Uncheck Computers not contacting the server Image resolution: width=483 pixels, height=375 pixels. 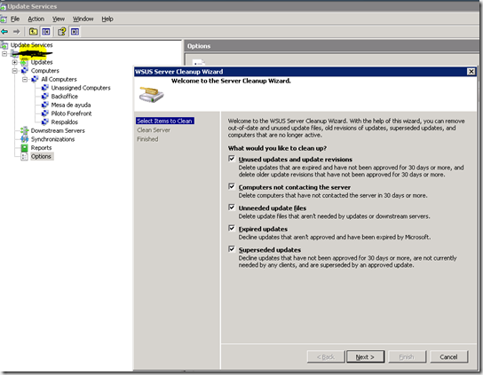(232, 186)
